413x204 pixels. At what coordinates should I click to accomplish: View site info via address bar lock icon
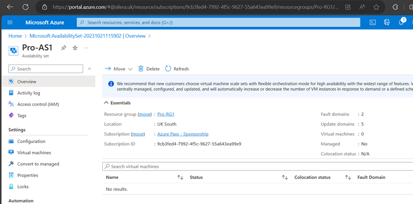click(x=45, y=7)
